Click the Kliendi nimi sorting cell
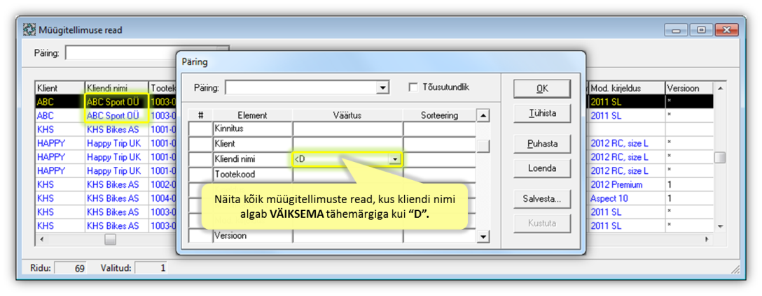 point(439,159)
